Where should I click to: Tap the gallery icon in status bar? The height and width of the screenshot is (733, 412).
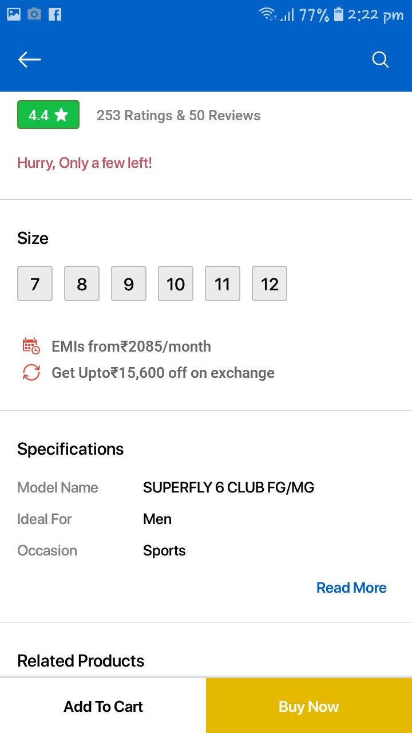point(14,15)
